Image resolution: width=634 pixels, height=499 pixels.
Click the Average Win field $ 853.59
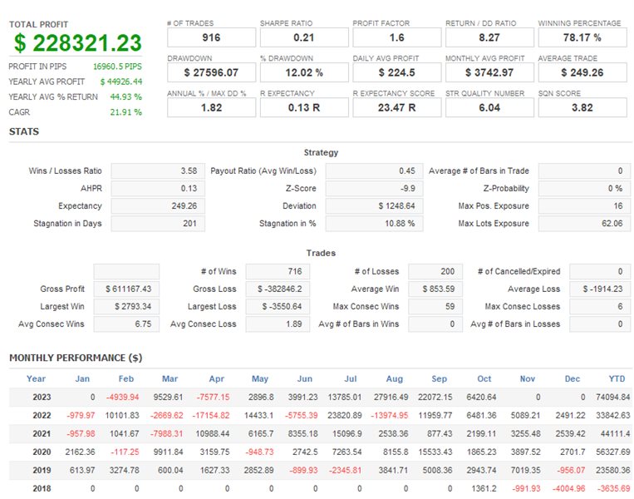435,289
